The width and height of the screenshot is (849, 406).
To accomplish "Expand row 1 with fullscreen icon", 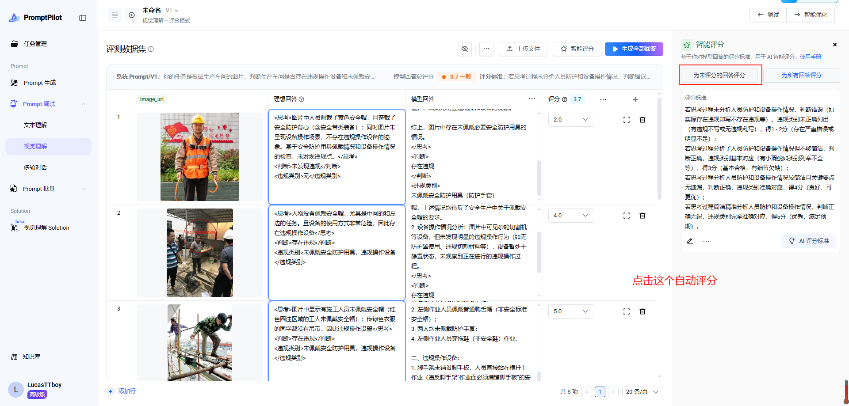I will tap(627, 120).
